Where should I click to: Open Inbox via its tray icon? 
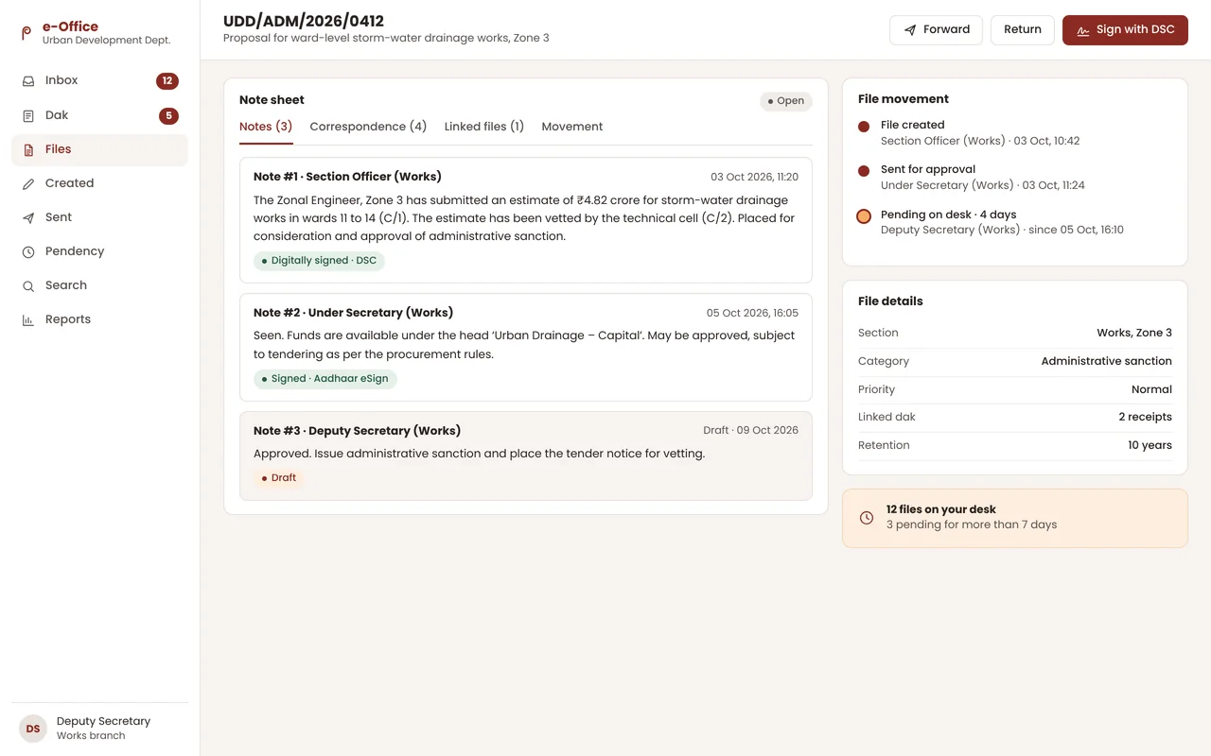click(x=28, y=81)
